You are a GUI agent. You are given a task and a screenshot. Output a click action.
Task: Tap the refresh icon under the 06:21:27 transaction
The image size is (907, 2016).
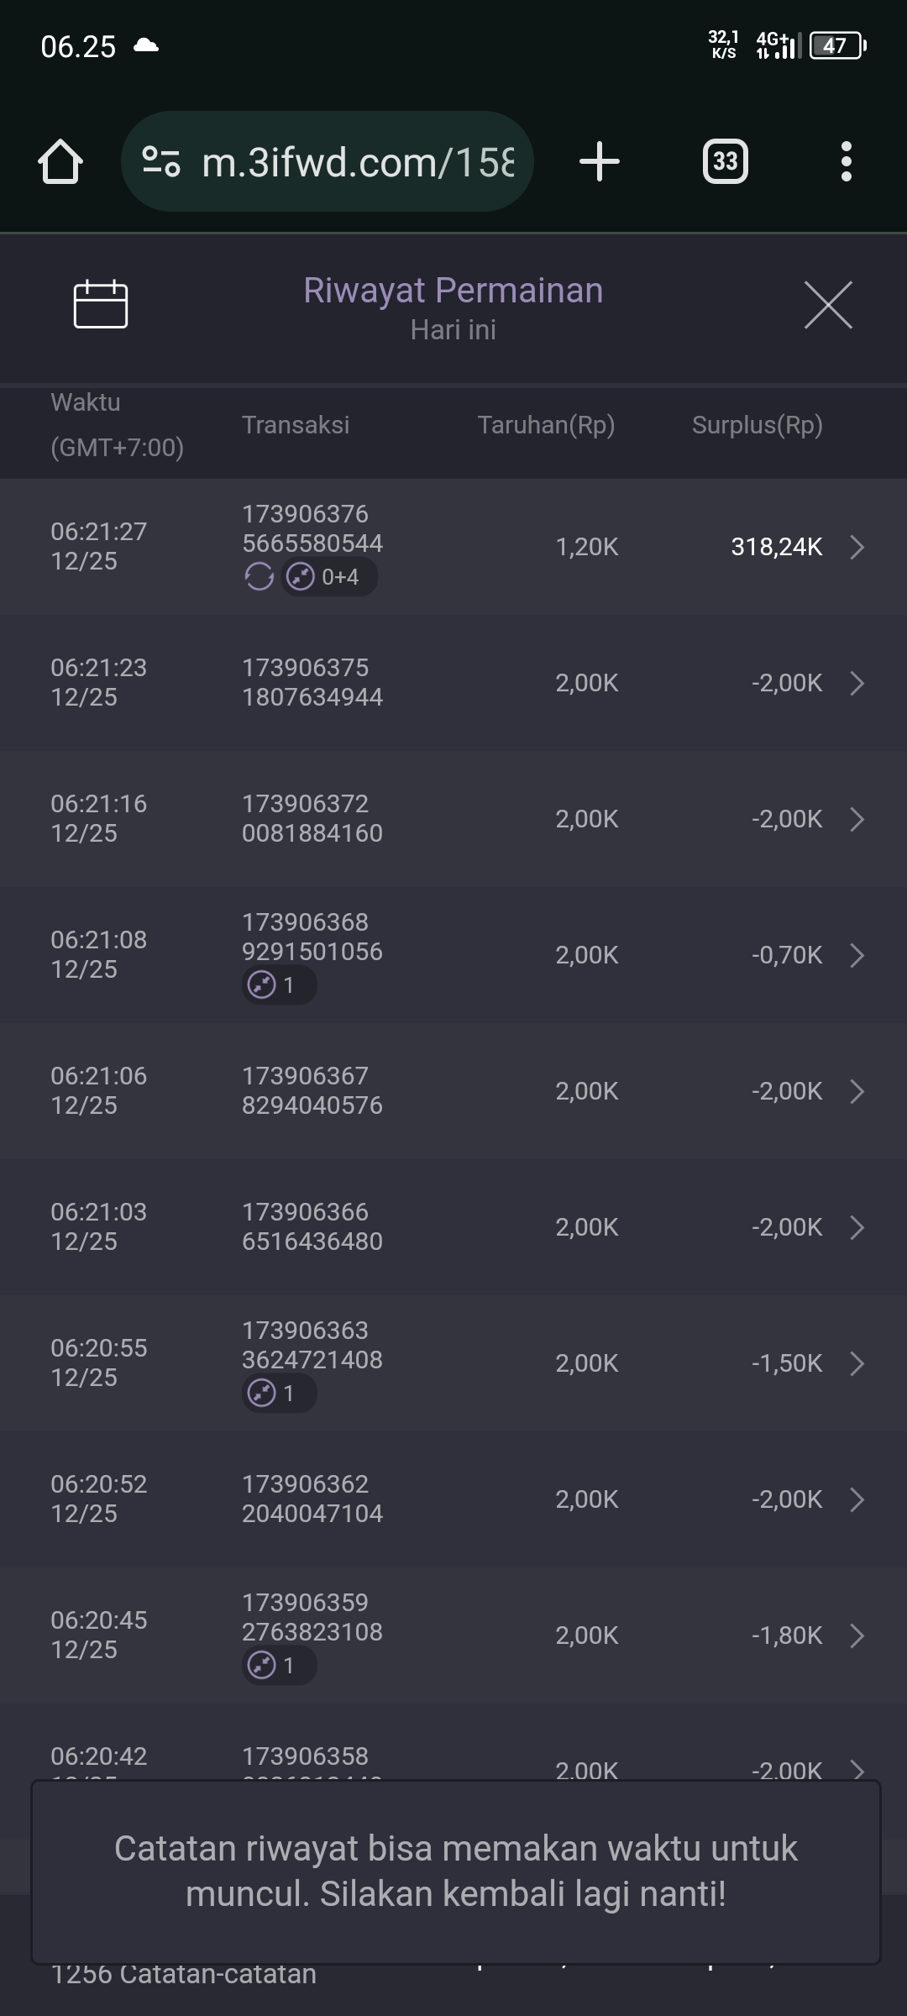[259, 577]
